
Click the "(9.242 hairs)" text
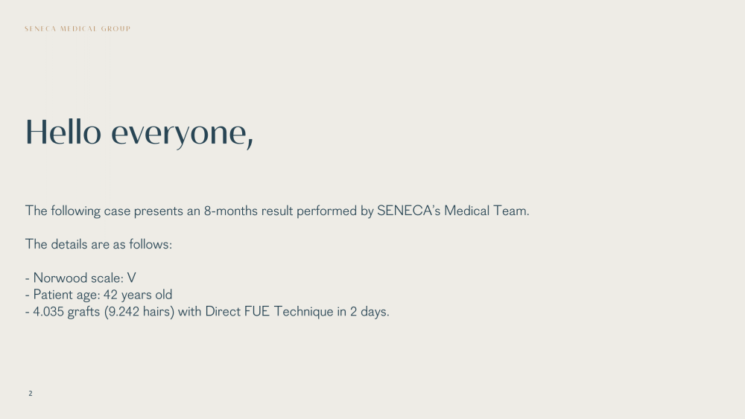pyautogui.click(x=139, y=312)
